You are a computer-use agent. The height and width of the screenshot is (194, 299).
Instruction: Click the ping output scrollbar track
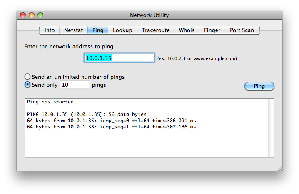[271, 128]
